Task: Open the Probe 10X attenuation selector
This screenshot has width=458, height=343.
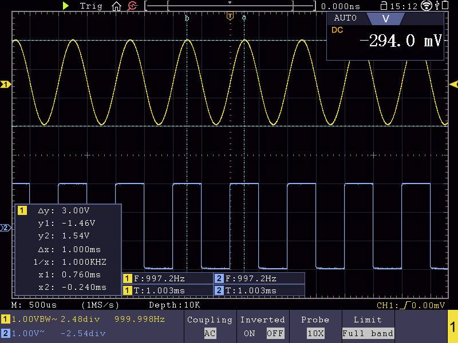Action: tap(315, 333)
